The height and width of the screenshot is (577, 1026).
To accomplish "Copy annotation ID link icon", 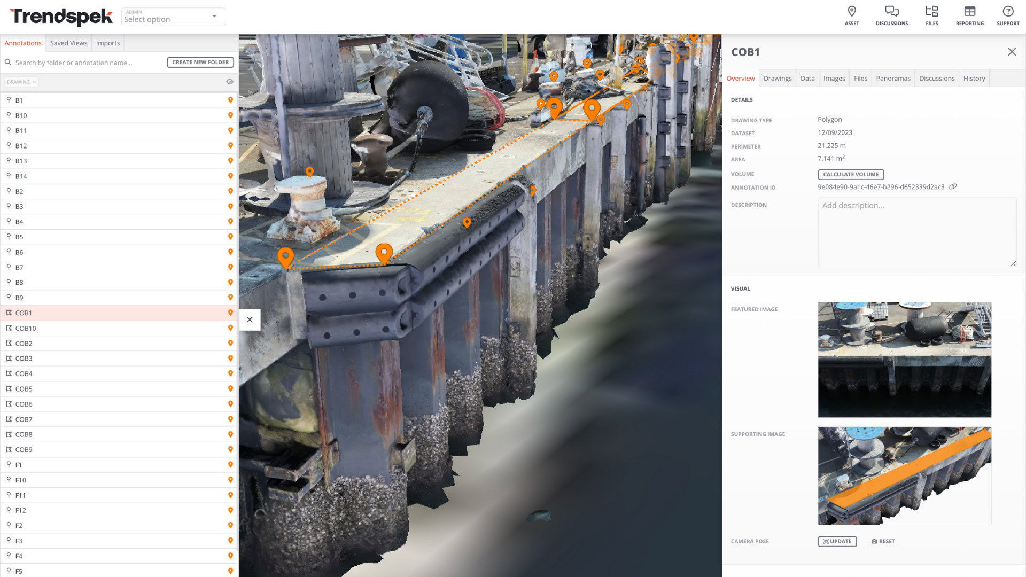I will click(x=953, y=186).
